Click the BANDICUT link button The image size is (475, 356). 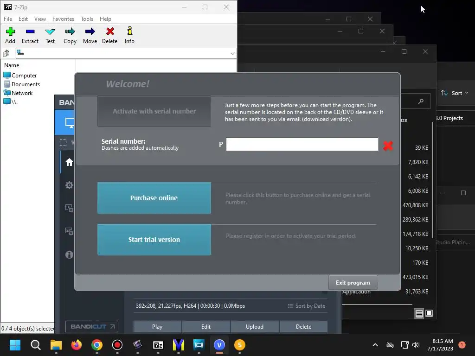click(92, 326)
